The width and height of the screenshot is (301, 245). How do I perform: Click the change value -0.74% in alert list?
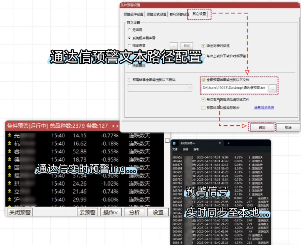tap(110, 191)
